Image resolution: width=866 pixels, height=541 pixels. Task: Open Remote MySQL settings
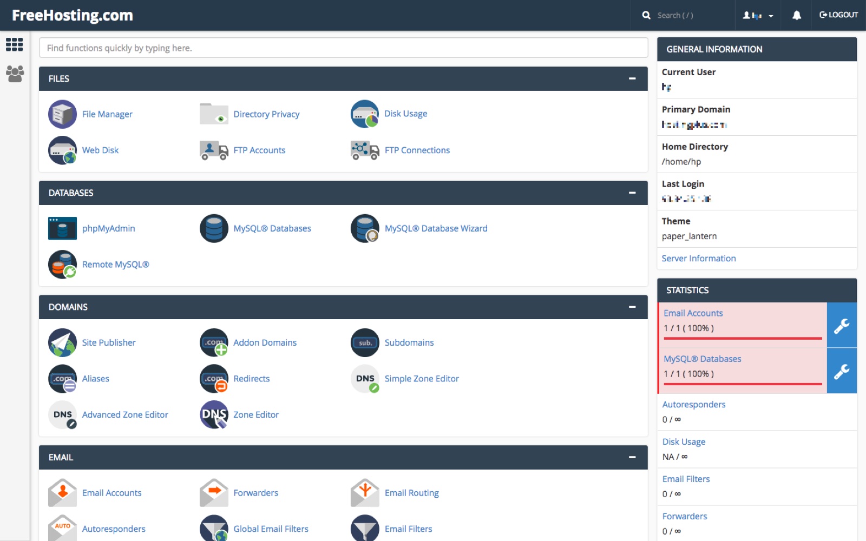pos(116,265)
